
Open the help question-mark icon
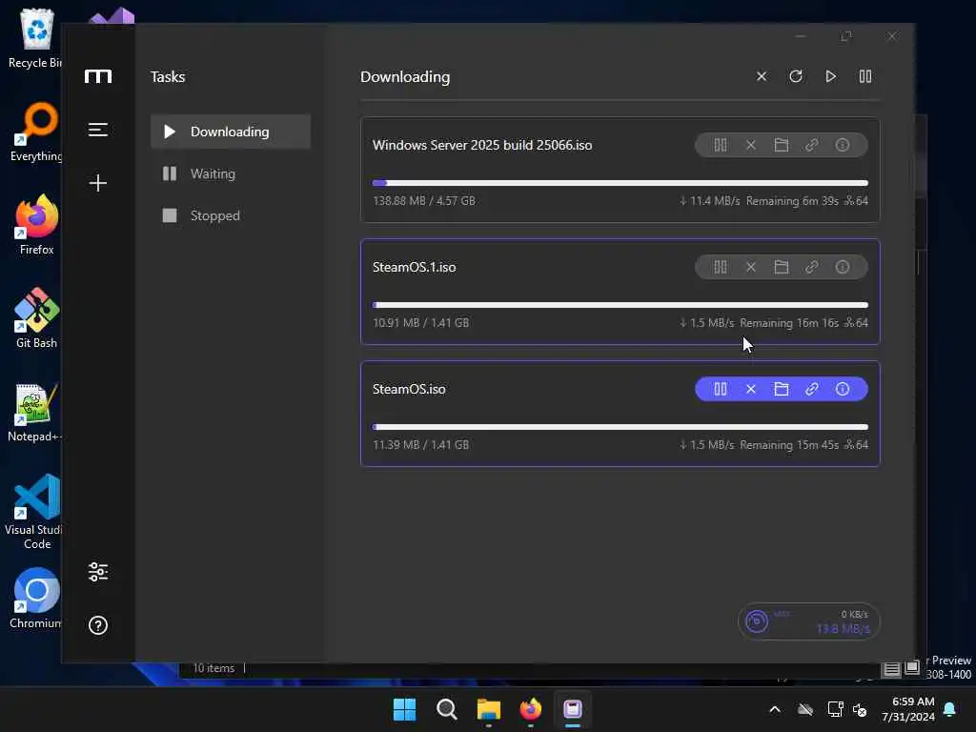(x=98, y=625)
